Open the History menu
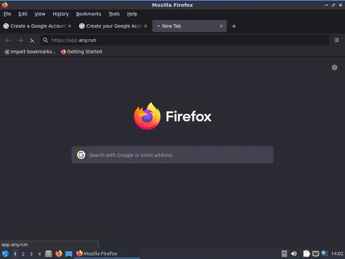The image size is (345, 259). coord(61,14)
